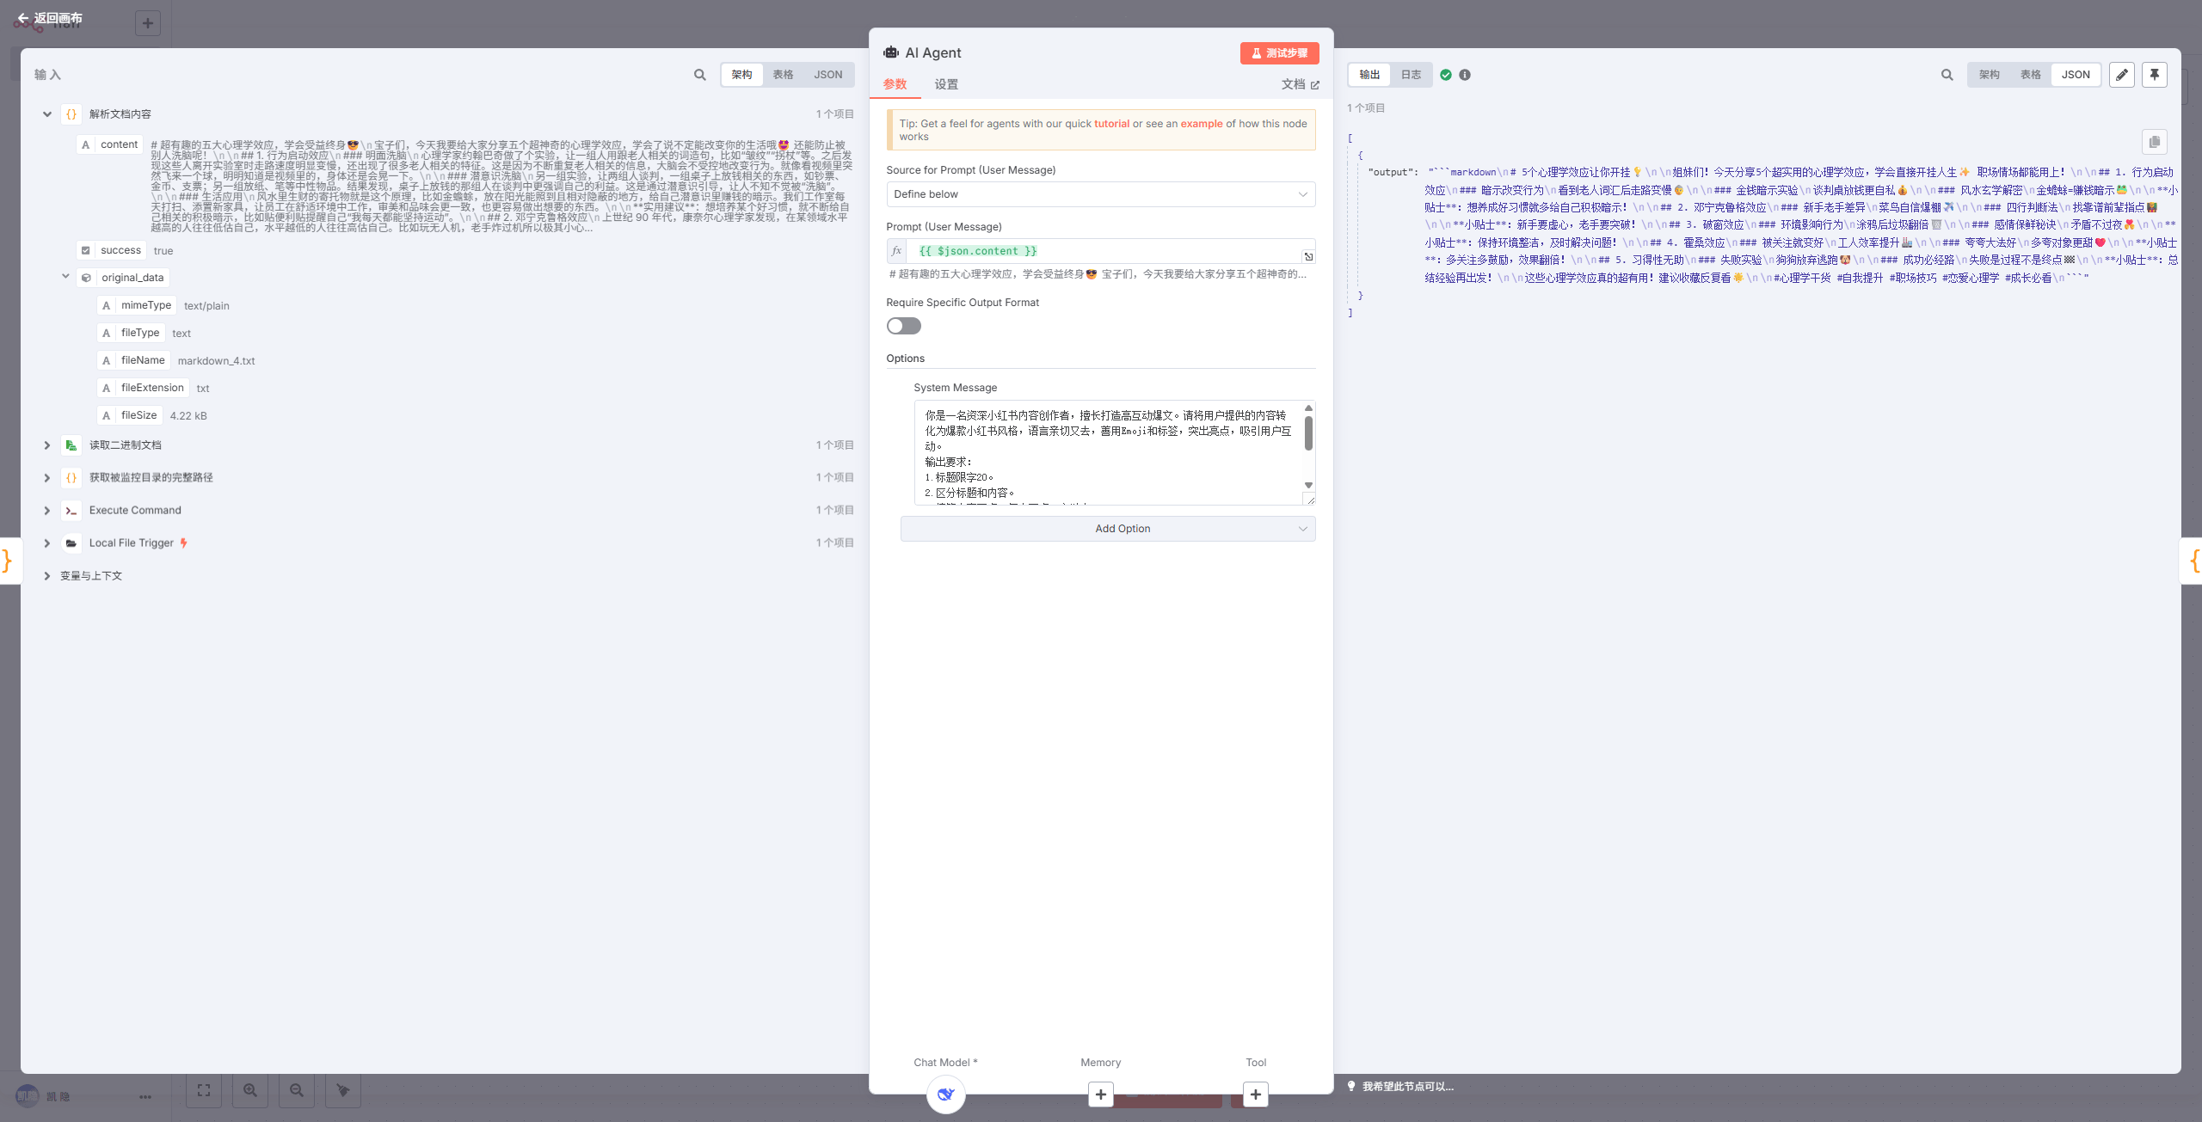Viewport: 2202px width, 1122px height.
Task: Click the fileExtension field tag
Action: click(143, 388)
